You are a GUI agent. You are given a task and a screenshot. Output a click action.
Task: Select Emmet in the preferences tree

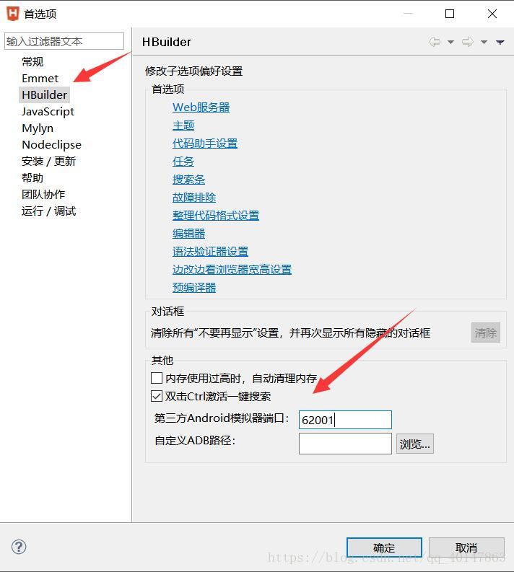point(40,79)
